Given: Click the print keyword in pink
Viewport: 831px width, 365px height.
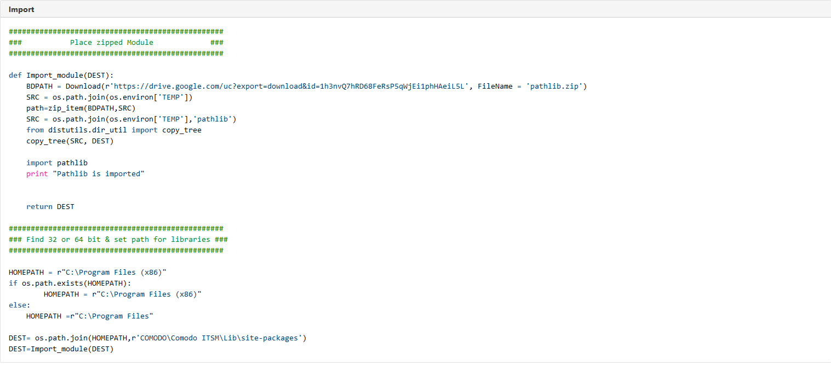Looking at the screenshot, I should [x=37, y=173].
